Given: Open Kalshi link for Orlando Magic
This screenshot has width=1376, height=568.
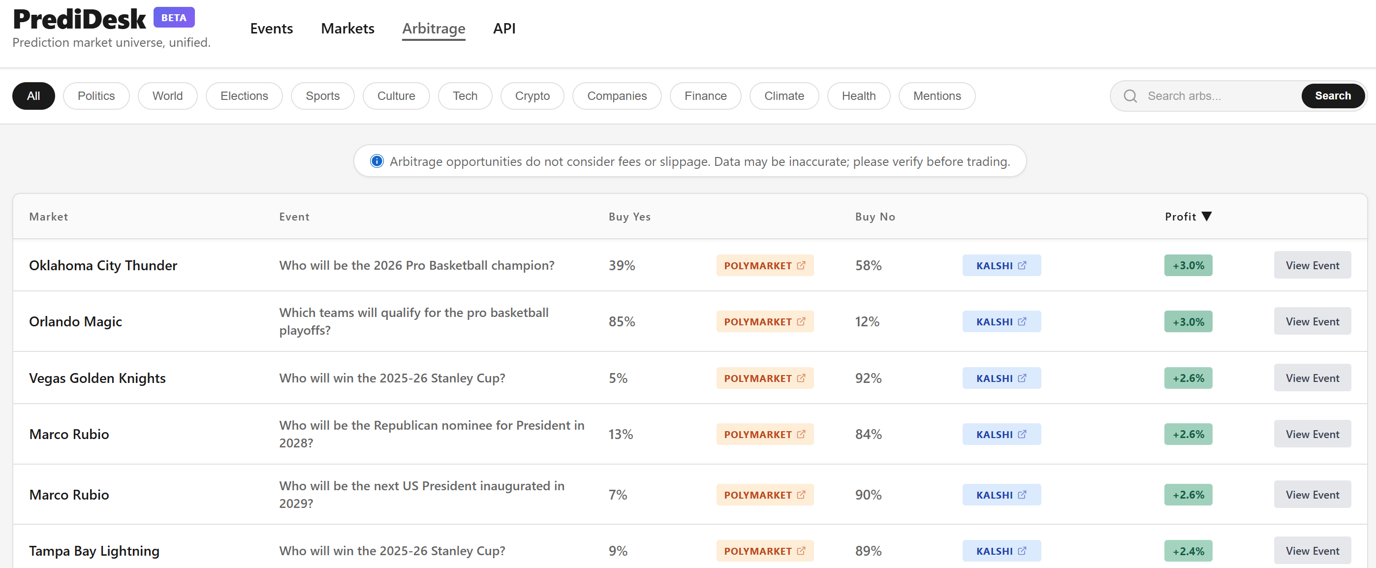Looking at the screenshot, I should click(x=1001, y=321).
